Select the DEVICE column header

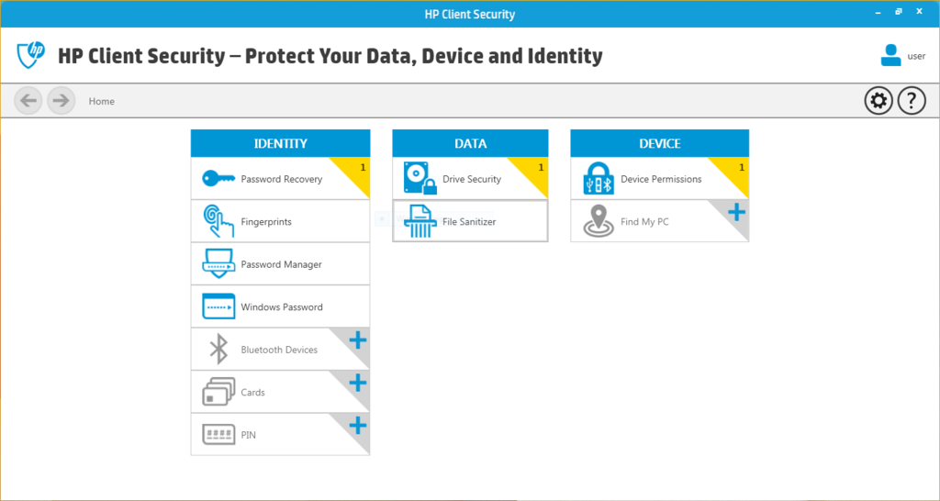tap(659, 143)
